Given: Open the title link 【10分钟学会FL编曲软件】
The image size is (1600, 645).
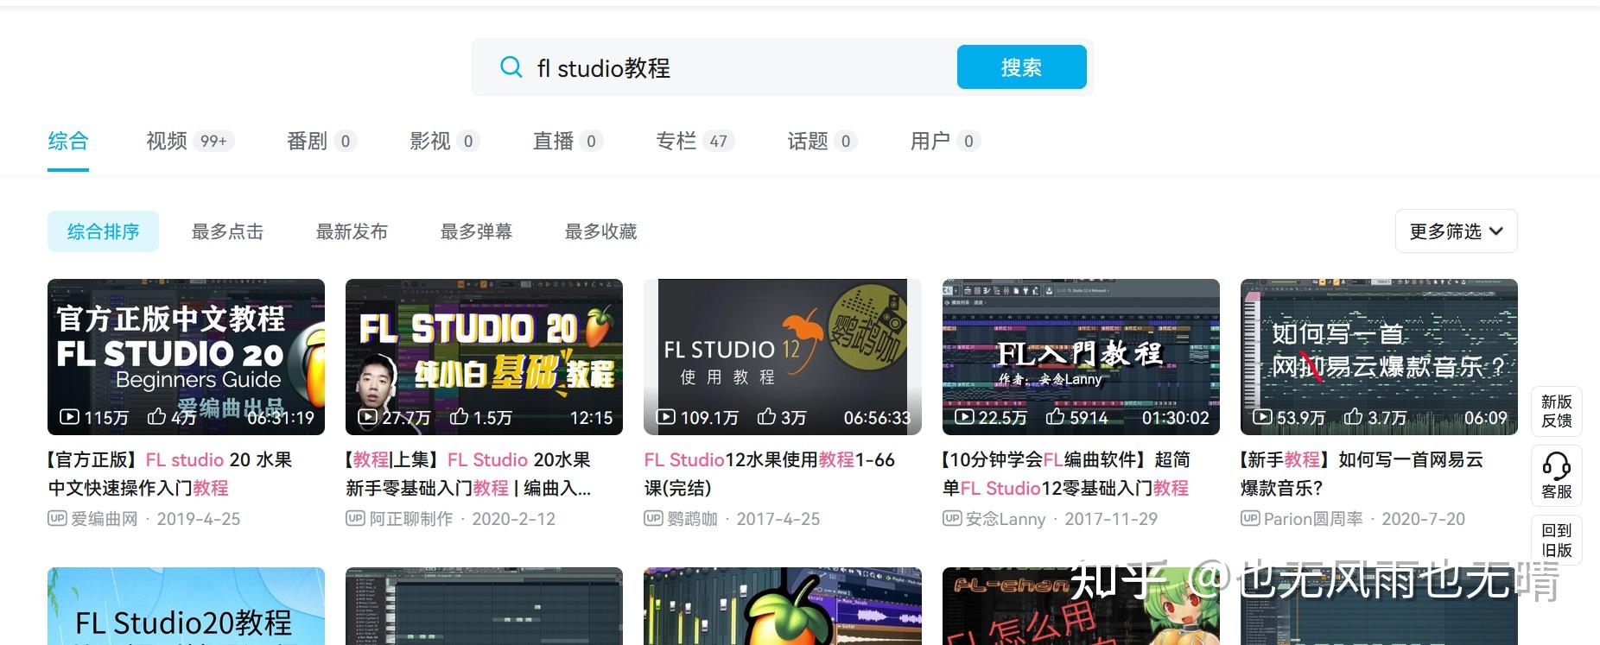Looking at the screenshot, I should click(x=1066, y=474).
